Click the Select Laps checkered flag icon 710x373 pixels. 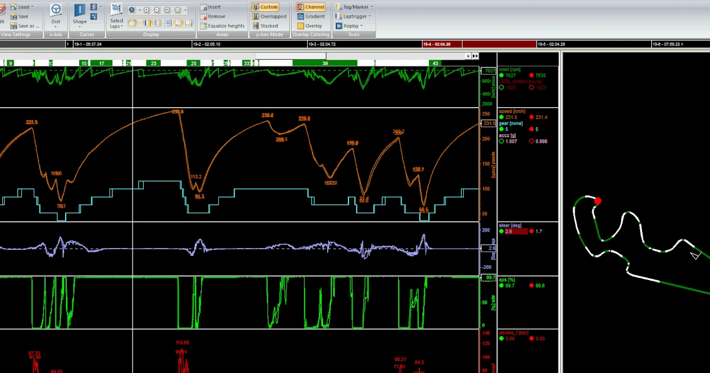[x=117, y=9]
